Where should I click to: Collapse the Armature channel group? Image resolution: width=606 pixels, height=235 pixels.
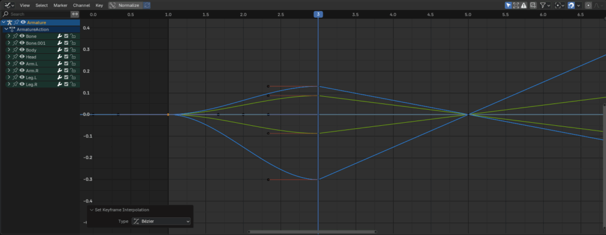(x=4, y=22)
